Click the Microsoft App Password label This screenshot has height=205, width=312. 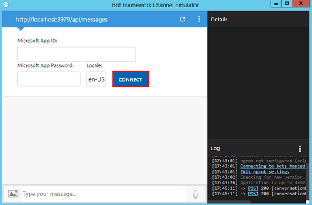[46, 65]
